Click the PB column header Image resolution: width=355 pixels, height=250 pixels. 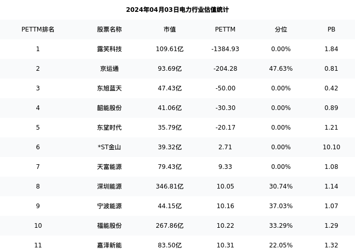[331, 29]
